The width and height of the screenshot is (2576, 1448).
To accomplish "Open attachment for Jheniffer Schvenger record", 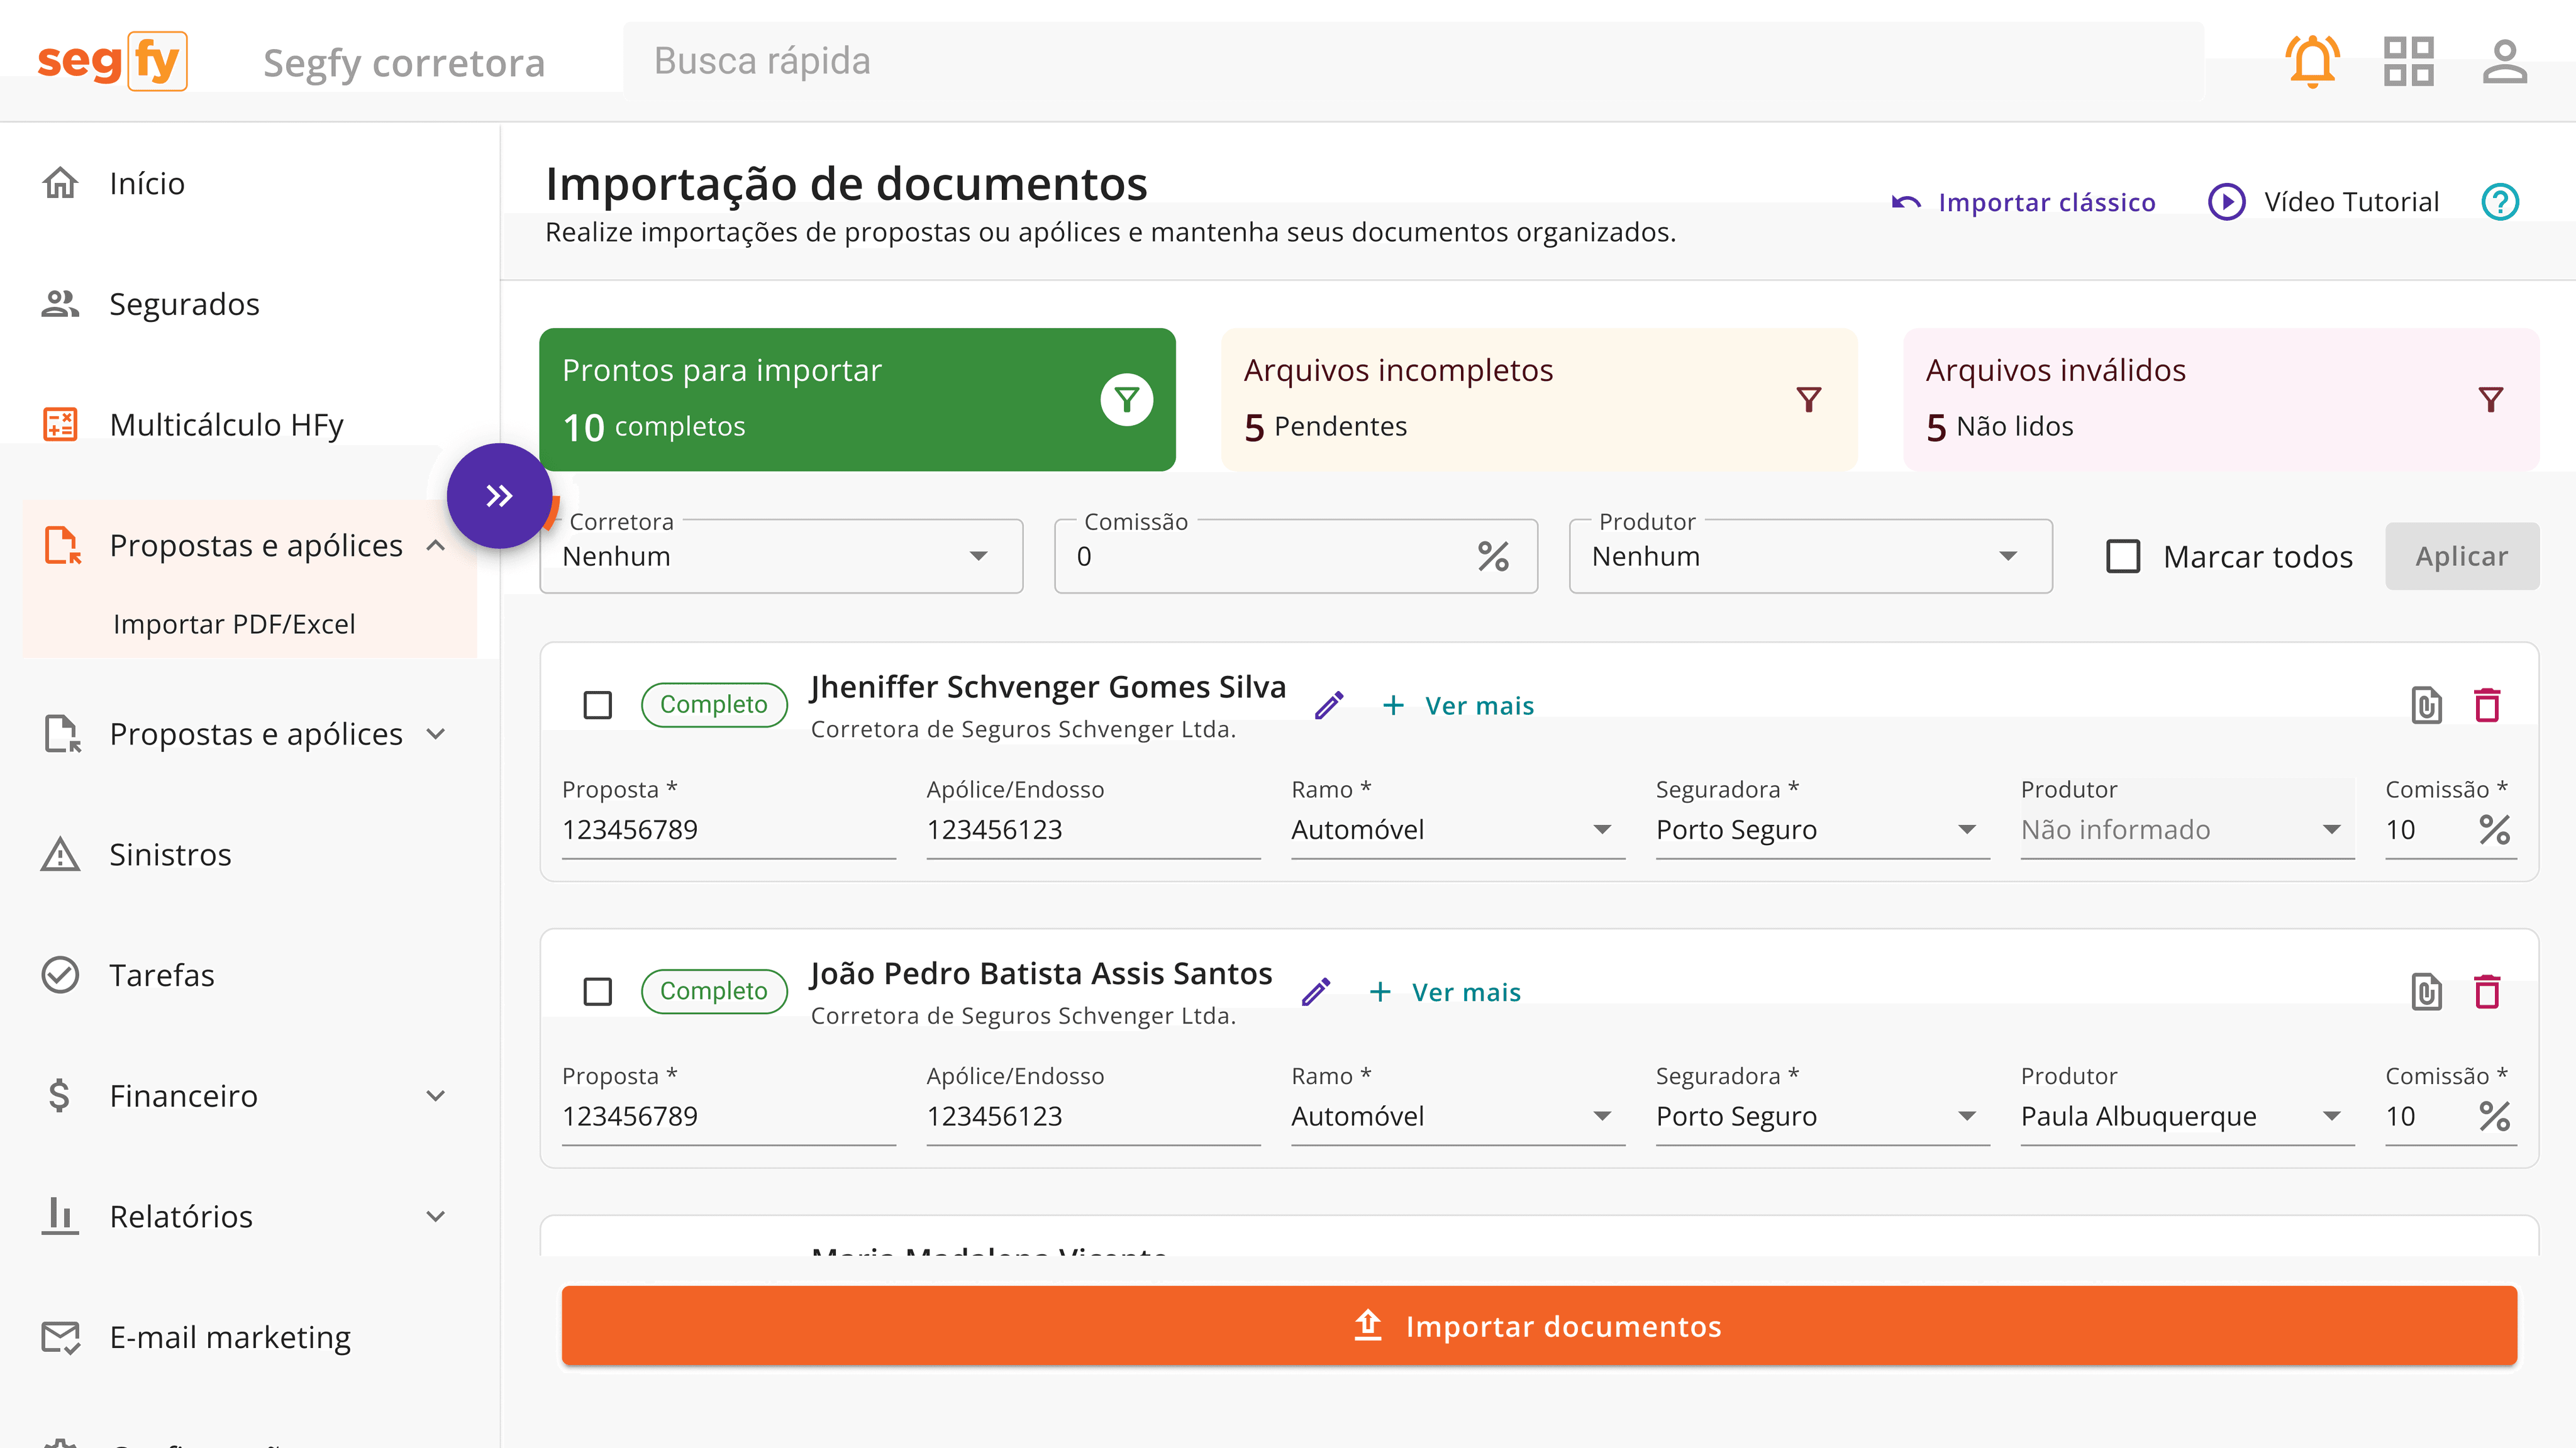I will 2426,706.
